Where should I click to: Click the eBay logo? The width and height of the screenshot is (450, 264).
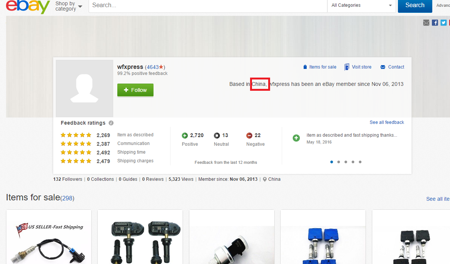[28, 6]
